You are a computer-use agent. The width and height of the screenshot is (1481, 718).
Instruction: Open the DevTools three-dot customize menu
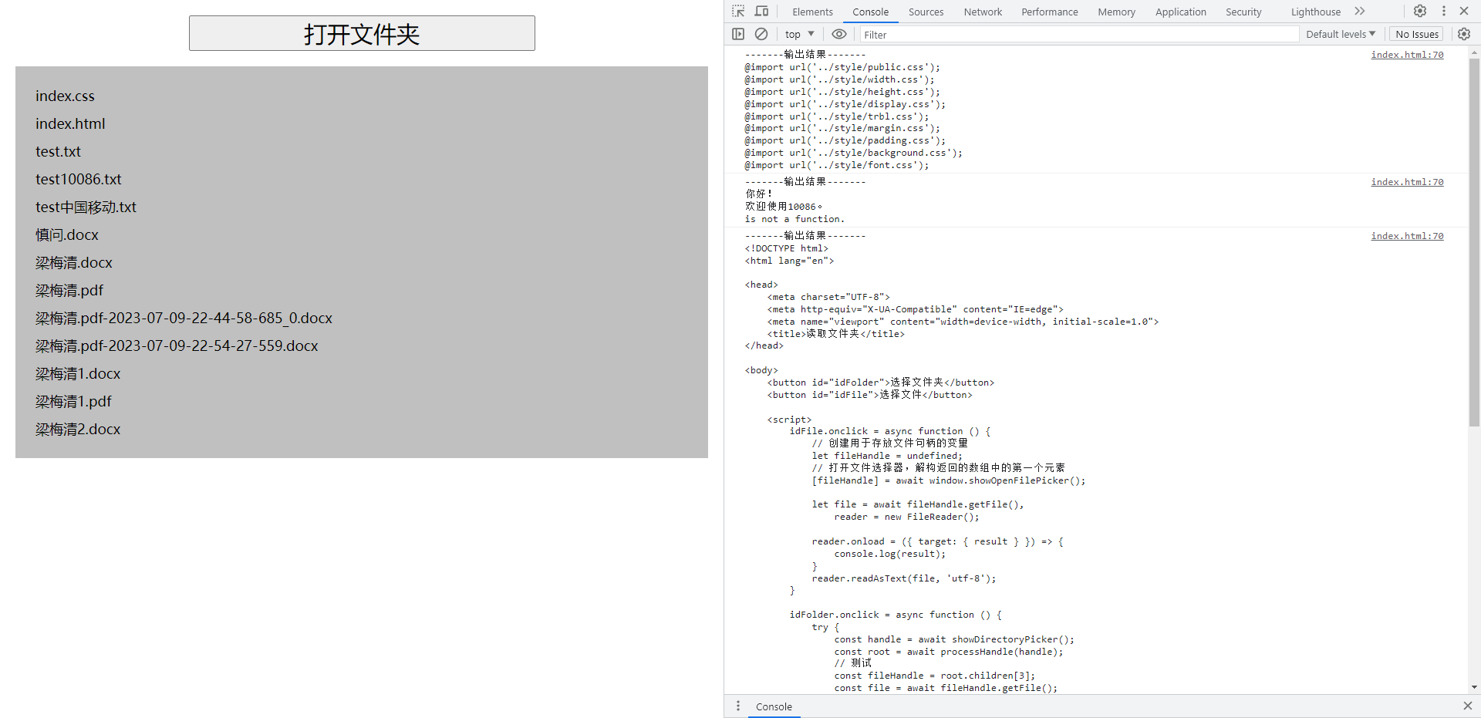[x=1443, y=11]
